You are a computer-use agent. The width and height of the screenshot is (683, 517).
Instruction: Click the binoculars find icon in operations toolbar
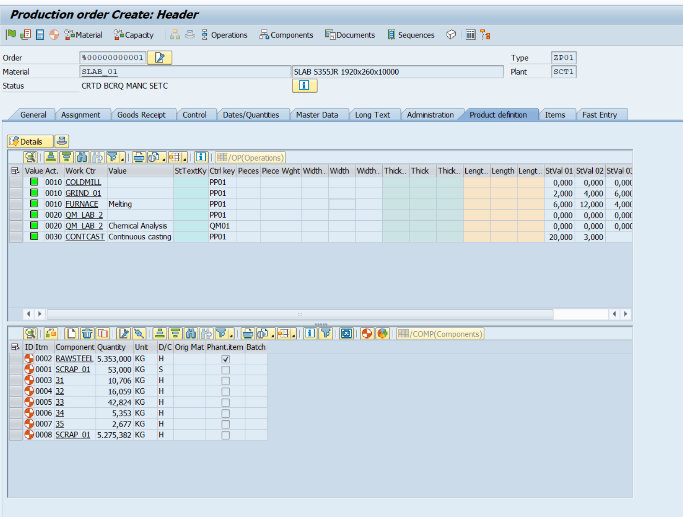tap(82, 158)
